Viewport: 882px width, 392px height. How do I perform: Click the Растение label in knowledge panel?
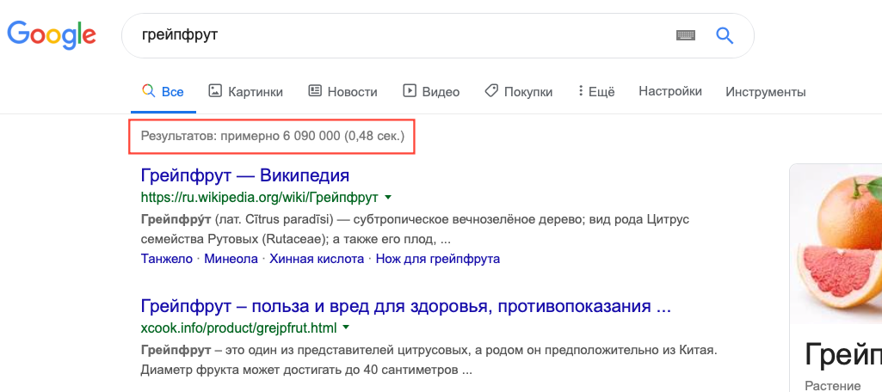pyautogui.click(x=832, y=386)
